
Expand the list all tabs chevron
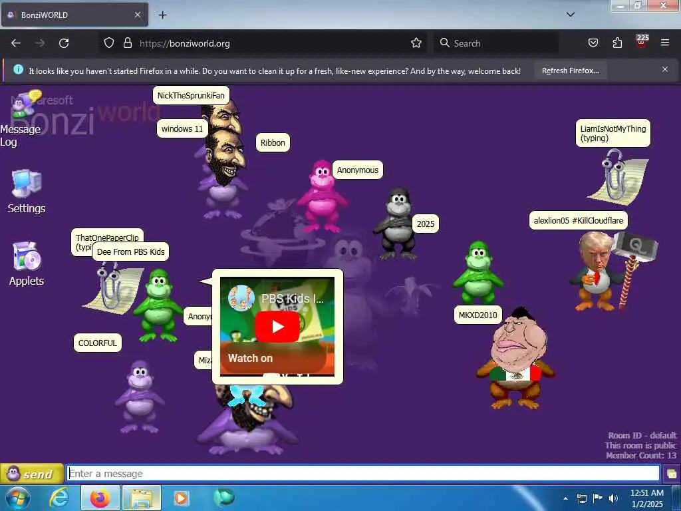[x=571, y=15]
